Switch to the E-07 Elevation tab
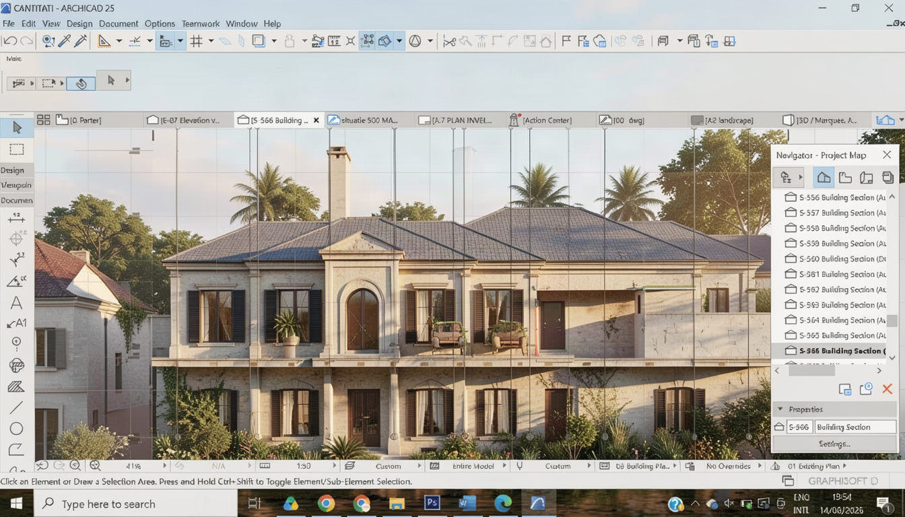Viewport: 905px width, 517px height. (189, 120)
